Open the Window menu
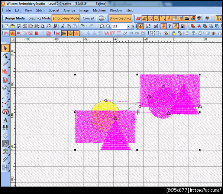Screen dimensions: 223x194 tap(116, 10)
